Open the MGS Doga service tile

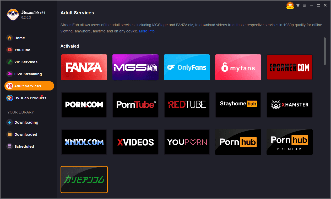tap(135, 67)
